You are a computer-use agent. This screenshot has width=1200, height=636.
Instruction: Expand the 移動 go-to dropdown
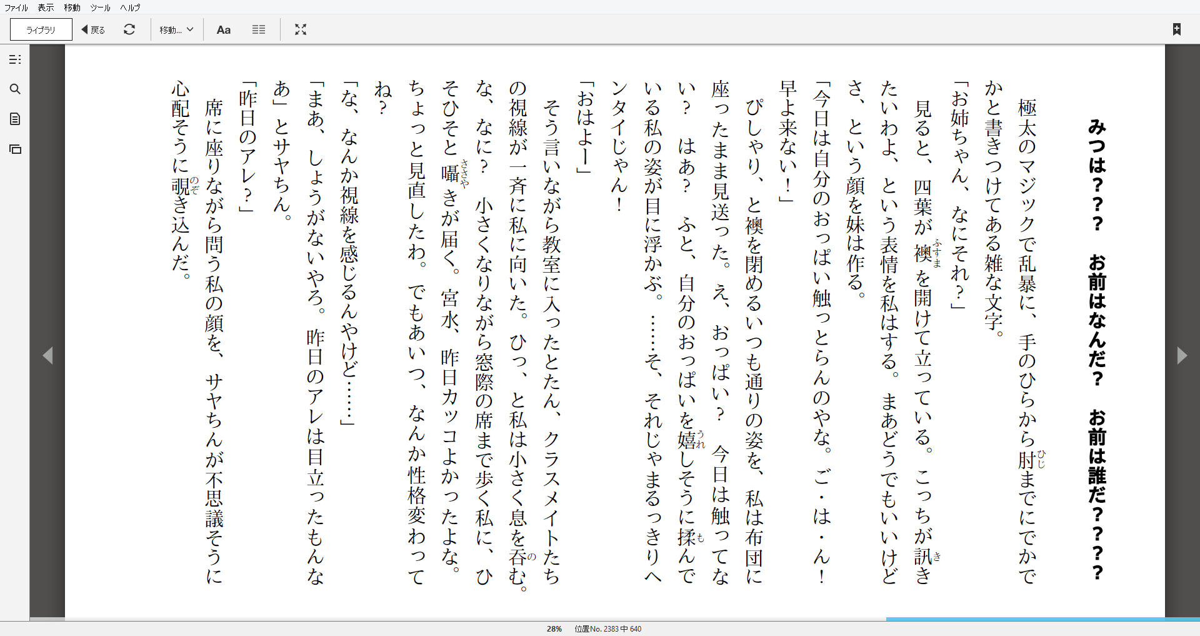click(x=176, y=29)
